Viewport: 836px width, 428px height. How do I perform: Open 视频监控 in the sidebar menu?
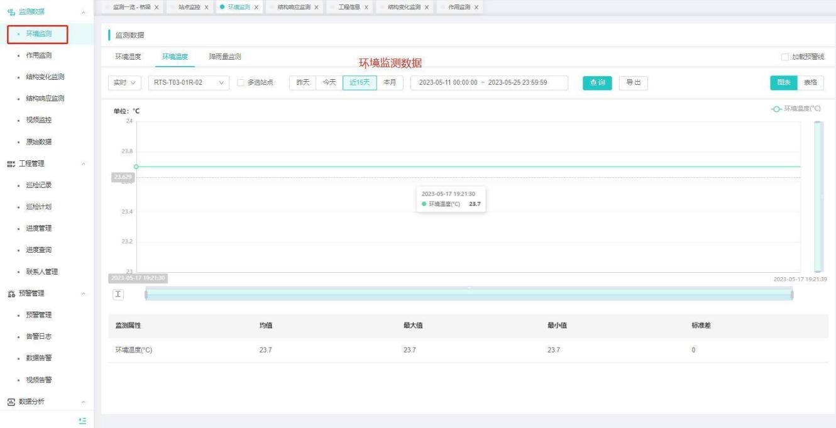(x=39, y=120)
